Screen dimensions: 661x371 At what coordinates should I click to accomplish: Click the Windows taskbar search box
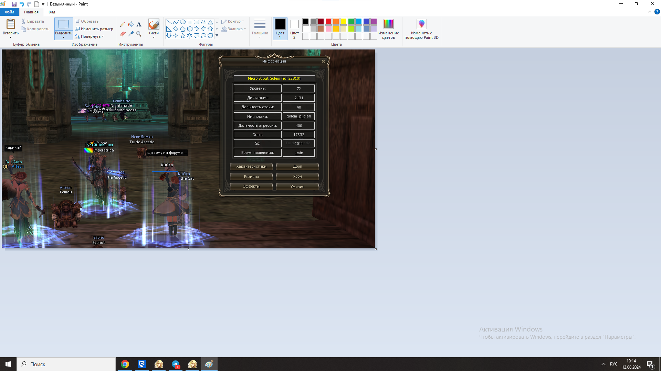coord(66,364)
